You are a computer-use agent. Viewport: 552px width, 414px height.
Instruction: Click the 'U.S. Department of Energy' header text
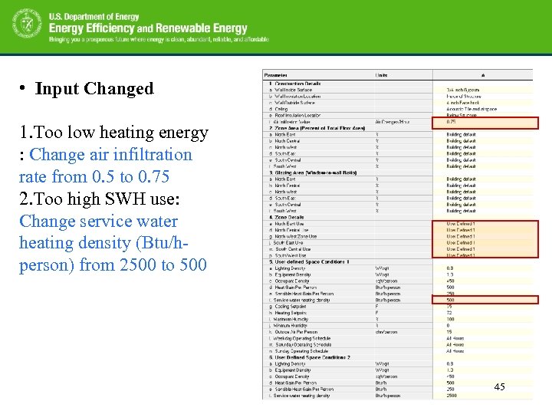click(94, 16)
